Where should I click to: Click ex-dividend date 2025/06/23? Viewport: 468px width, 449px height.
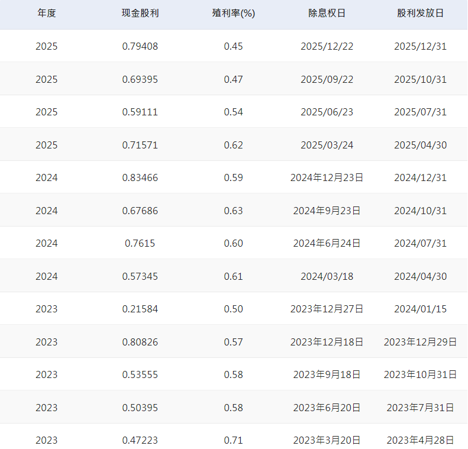click(327, 112)
